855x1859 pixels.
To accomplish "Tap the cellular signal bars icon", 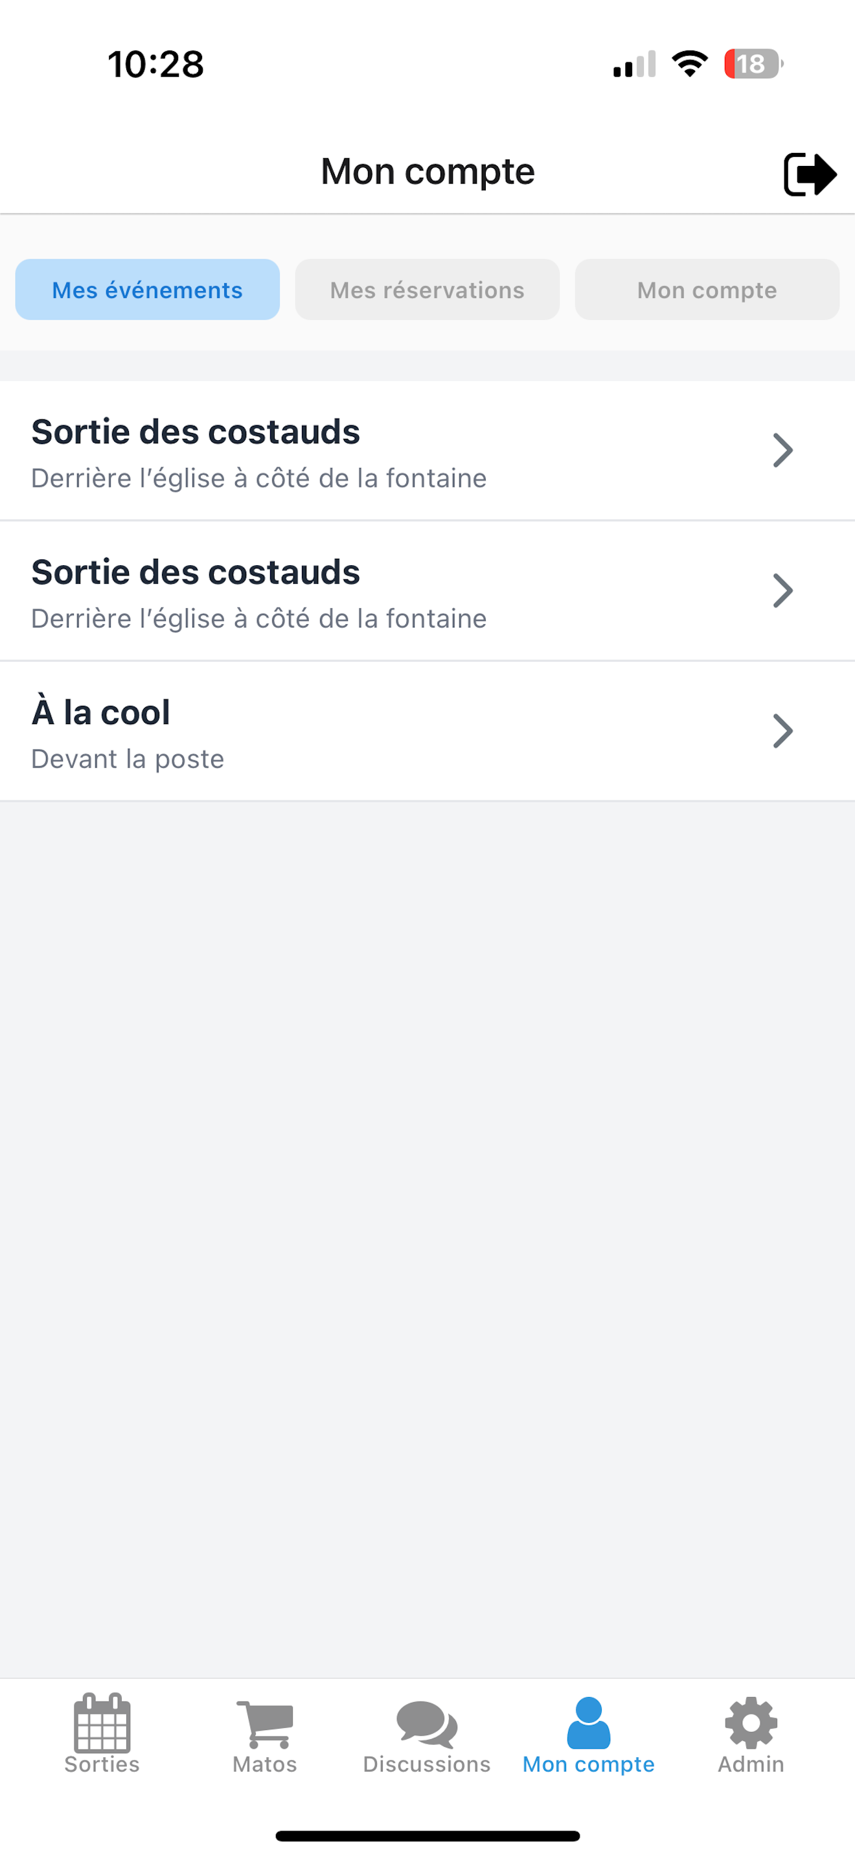I will pos(634,64).
